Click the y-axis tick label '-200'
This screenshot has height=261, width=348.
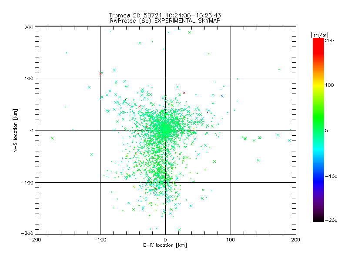click(x=27, y=233)
